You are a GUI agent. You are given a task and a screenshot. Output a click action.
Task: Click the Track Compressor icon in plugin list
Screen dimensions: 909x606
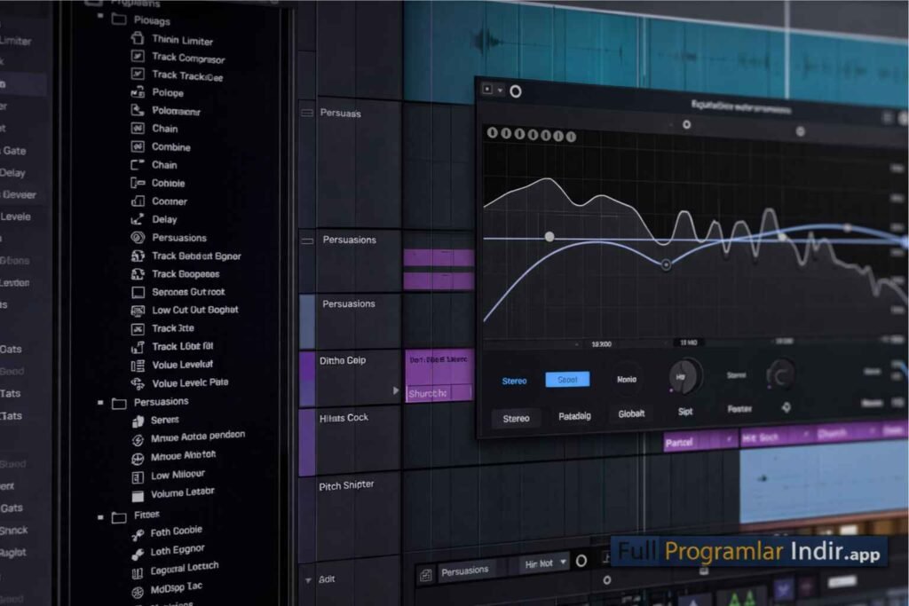tap(138, 58)
